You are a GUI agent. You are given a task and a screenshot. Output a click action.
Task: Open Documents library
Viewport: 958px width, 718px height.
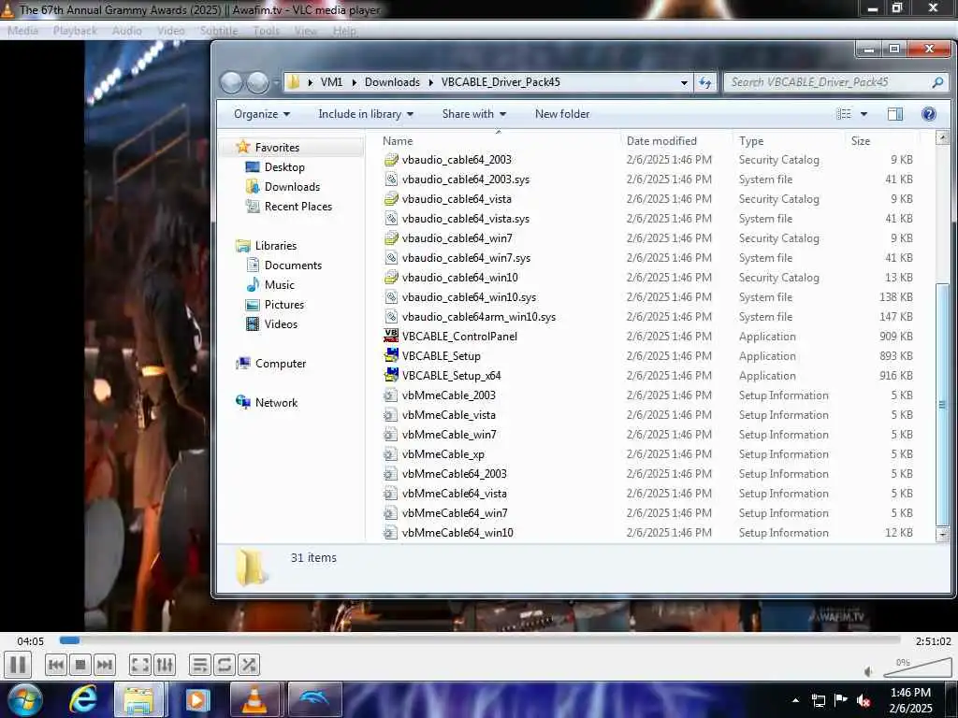[293, 265]
